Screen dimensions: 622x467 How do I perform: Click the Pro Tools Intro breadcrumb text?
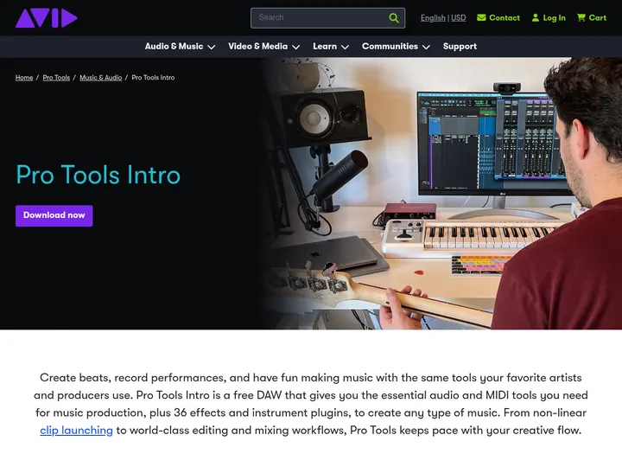[153, 78]
